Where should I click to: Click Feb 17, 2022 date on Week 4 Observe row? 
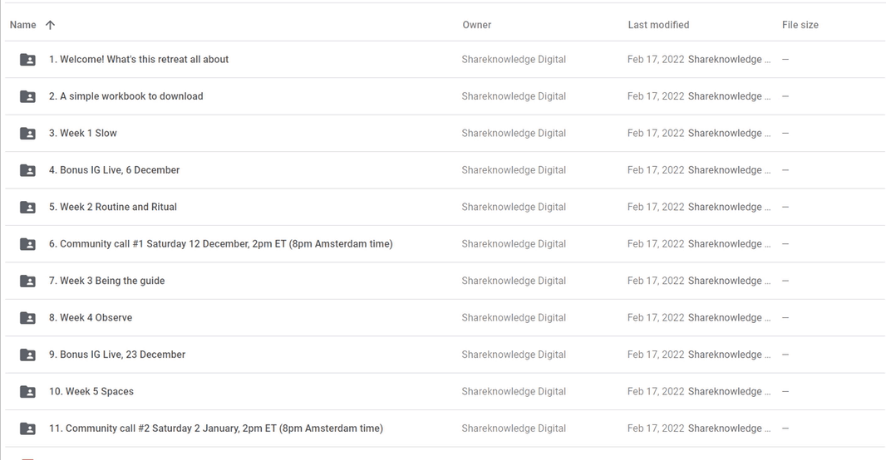(x=656, y=318)
